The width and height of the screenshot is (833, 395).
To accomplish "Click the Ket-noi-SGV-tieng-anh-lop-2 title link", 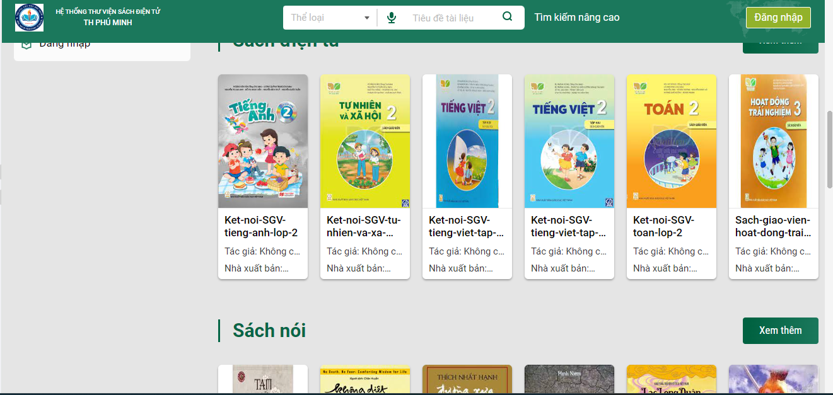I will (261, 226).
